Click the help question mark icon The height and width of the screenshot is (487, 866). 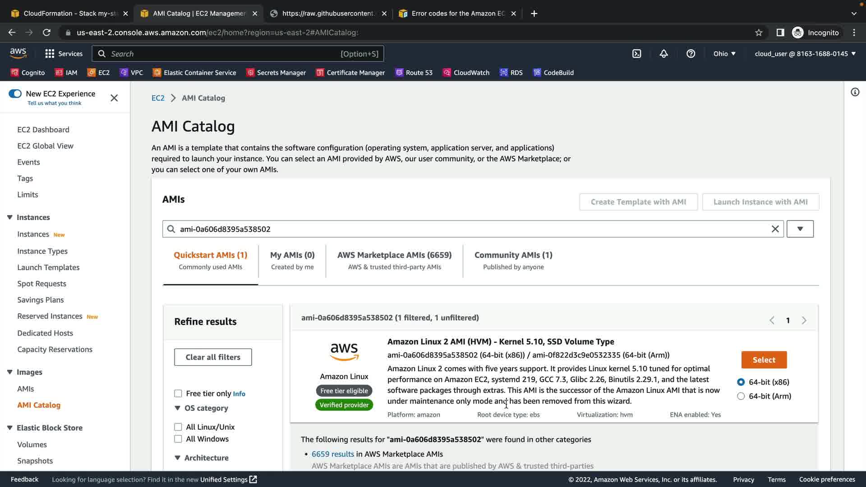(691, 54)
